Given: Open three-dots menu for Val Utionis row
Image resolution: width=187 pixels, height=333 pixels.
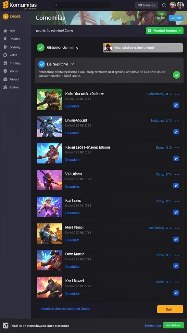Looking at the screenshot, I should pos(178,175).
